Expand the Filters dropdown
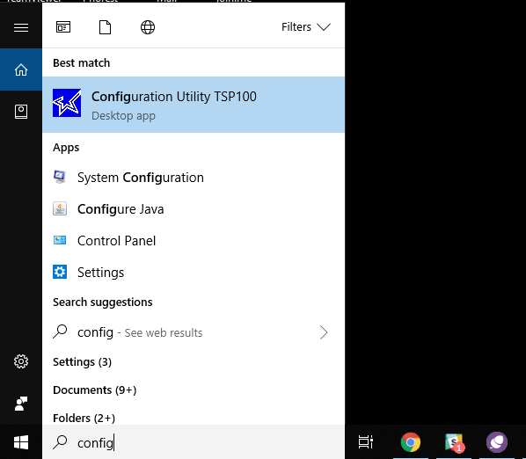 (x=305, y=27)
